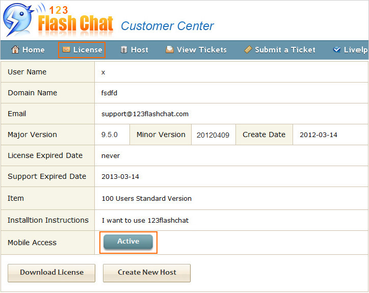Click the email support@123flashchat.com
The width and height of the screenshot is (369, 293).
click(x=145, y=114)
